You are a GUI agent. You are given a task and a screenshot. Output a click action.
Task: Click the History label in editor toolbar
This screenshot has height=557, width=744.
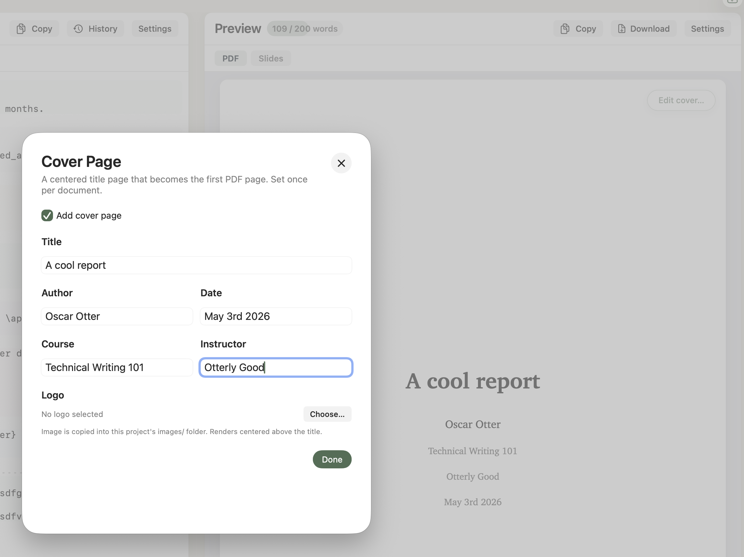coord(103,29)
